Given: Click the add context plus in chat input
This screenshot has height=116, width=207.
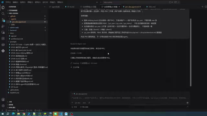Looking at the screenshot, I should click(x=72, y=103).
